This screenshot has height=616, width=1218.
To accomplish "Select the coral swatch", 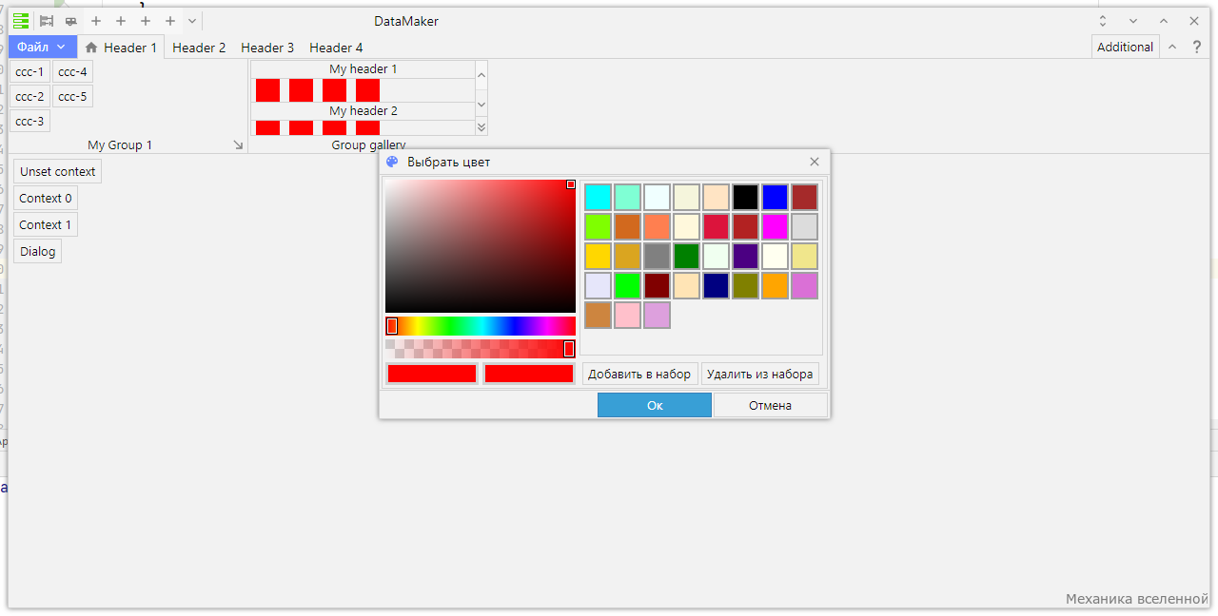I will click(x=657, y=226).
